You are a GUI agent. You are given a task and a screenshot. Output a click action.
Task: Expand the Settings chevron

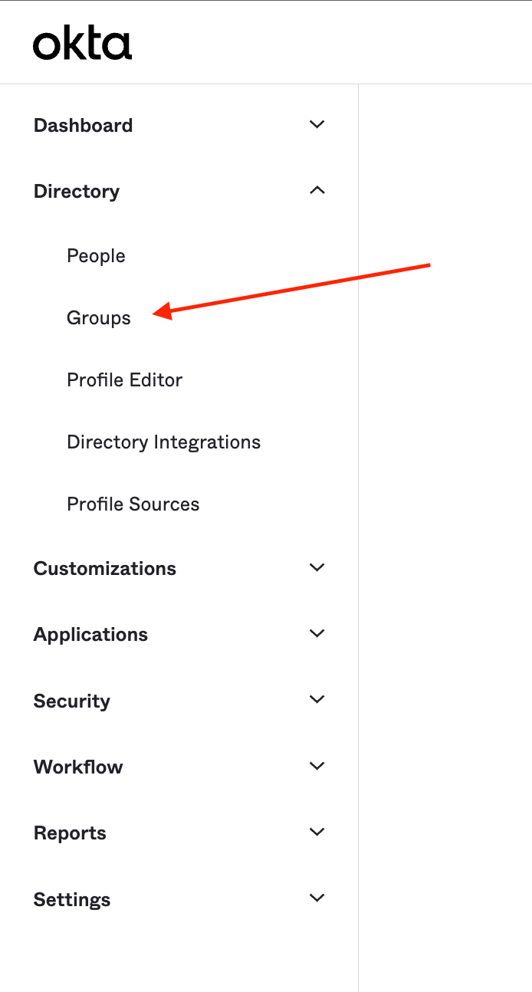click(x=317, y=898)
